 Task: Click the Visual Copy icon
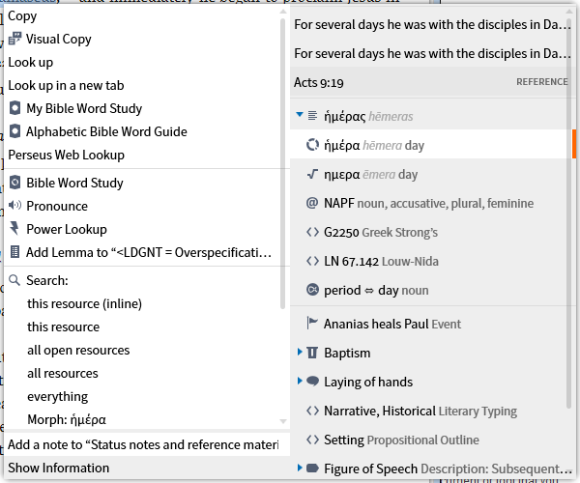15,39
